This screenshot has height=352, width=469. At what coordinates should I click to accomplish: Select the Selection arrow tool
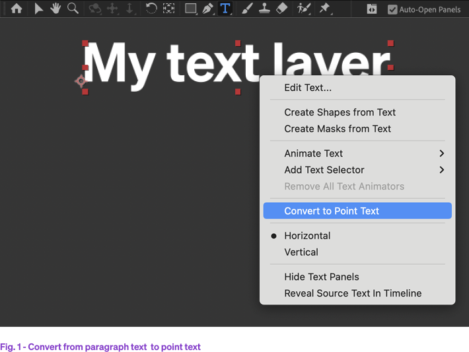click(x=38, y=9)
